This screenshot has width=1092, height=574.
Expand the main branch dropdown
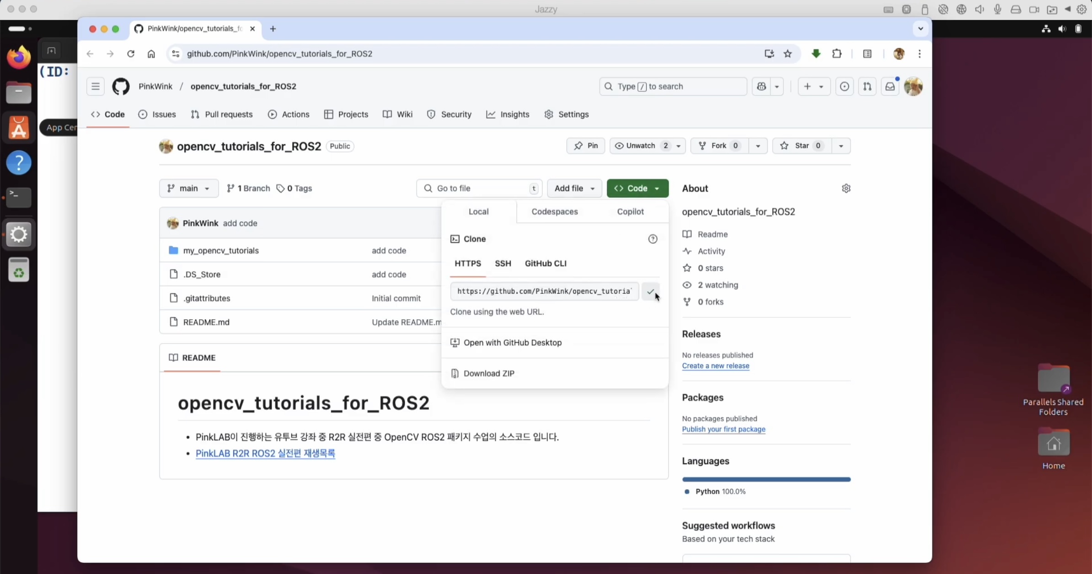tap(188, 188)
